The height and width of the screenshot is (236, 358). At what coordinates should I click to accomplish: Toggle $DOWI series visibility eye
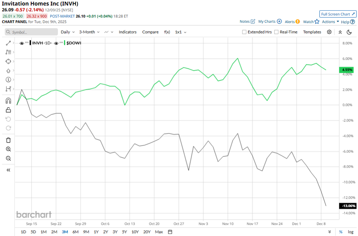tap(56, 43)
